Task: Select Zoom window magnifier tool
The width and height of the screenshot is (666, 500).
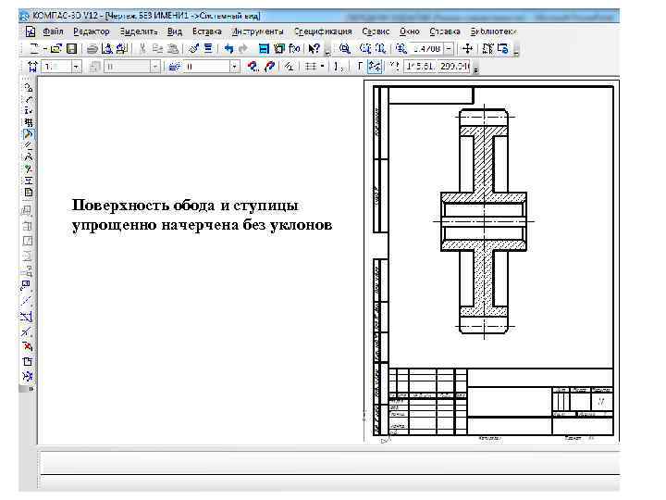Action: 345,49
